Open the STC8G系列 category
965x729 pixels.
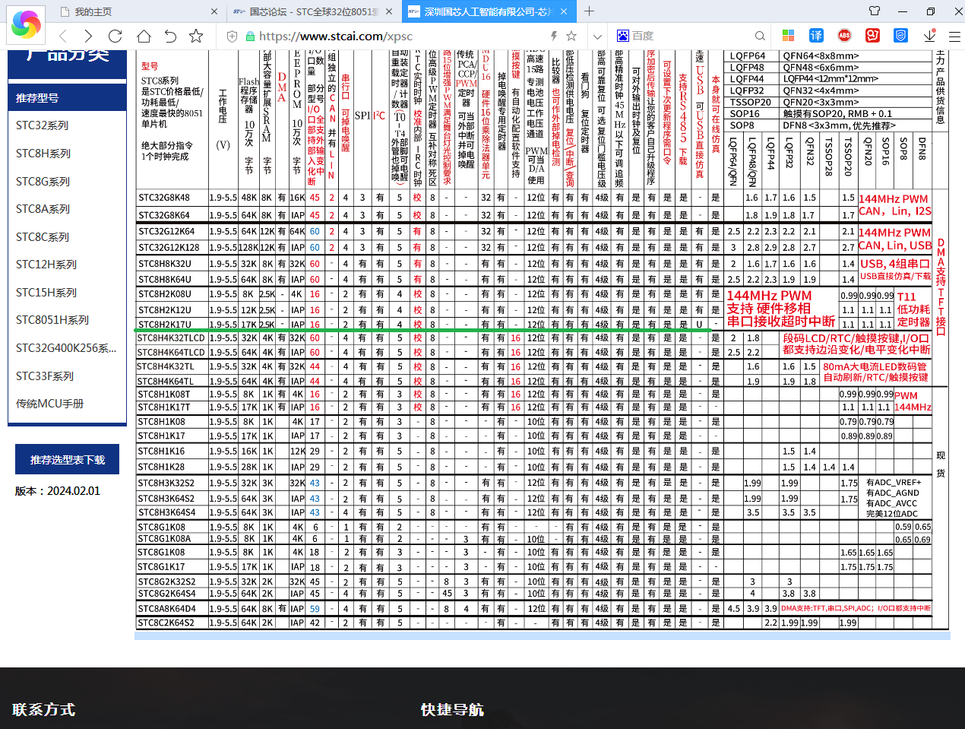click(x=43, y=182)
